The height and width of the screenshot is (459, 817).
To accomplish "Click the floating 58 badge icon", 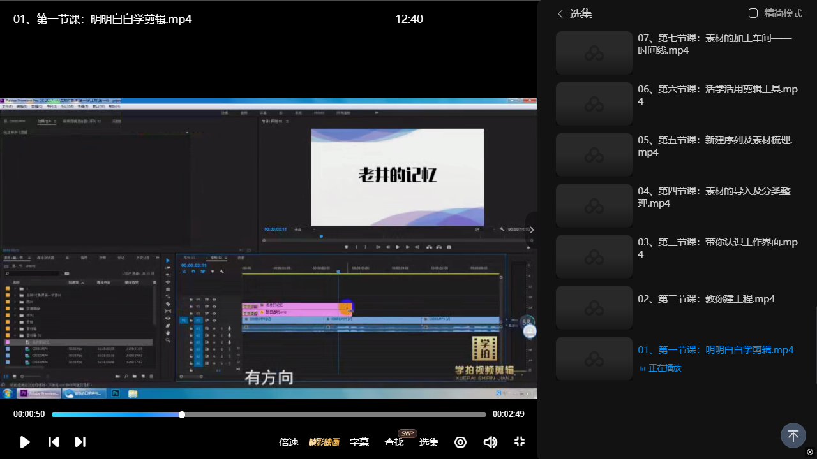I will (x=527, y=322).
